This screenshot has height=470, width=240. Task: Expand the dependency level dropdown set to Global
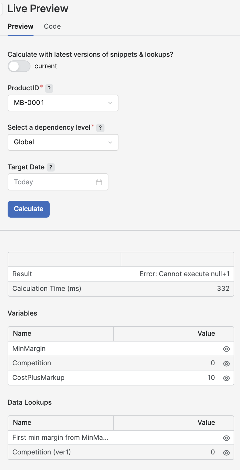click(x=63, y=142)
